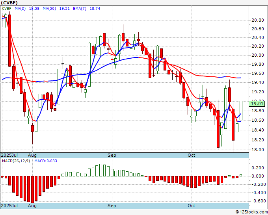268x215 pixels.
Task: Click the 19.60 price axis label
Action: pos(258,73)
